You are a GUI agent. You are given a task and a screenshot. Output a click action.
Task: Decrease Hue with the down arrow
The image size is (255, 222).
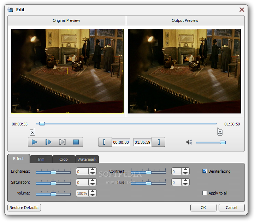(185, 184)
